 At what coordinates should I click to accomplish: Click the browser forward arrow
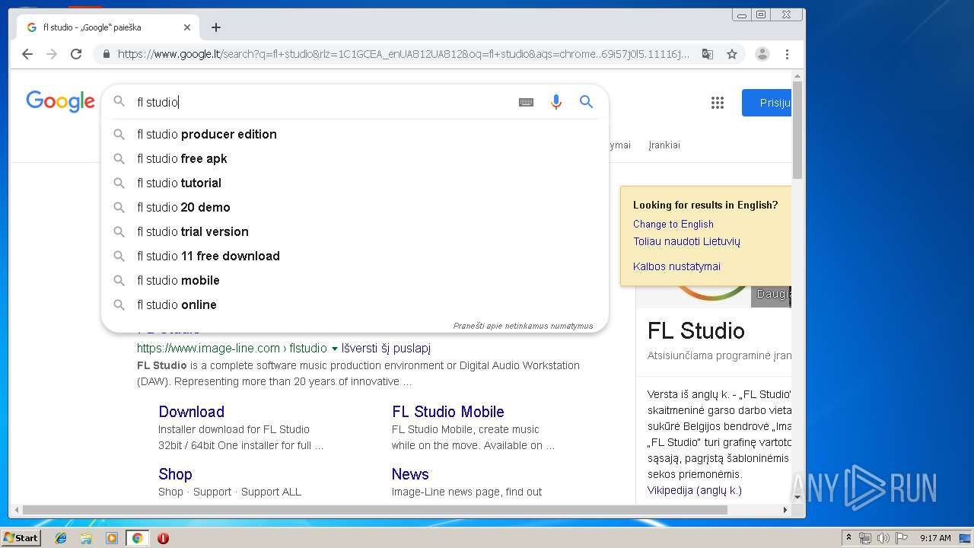pos(52,54)
